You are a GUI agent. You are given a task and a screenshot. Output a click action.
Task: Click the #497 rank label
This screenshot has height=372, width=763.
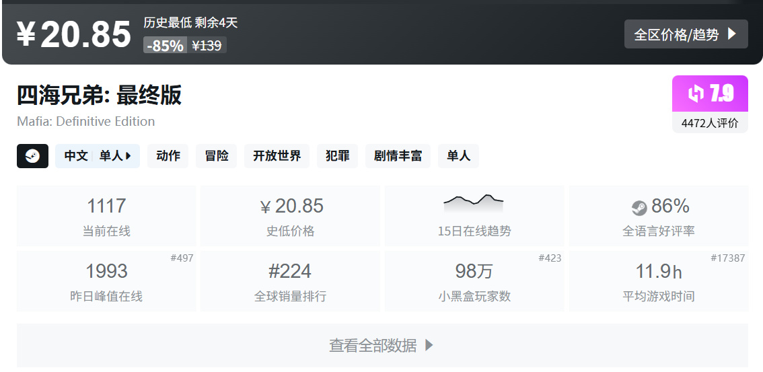[x=182, y=258]
